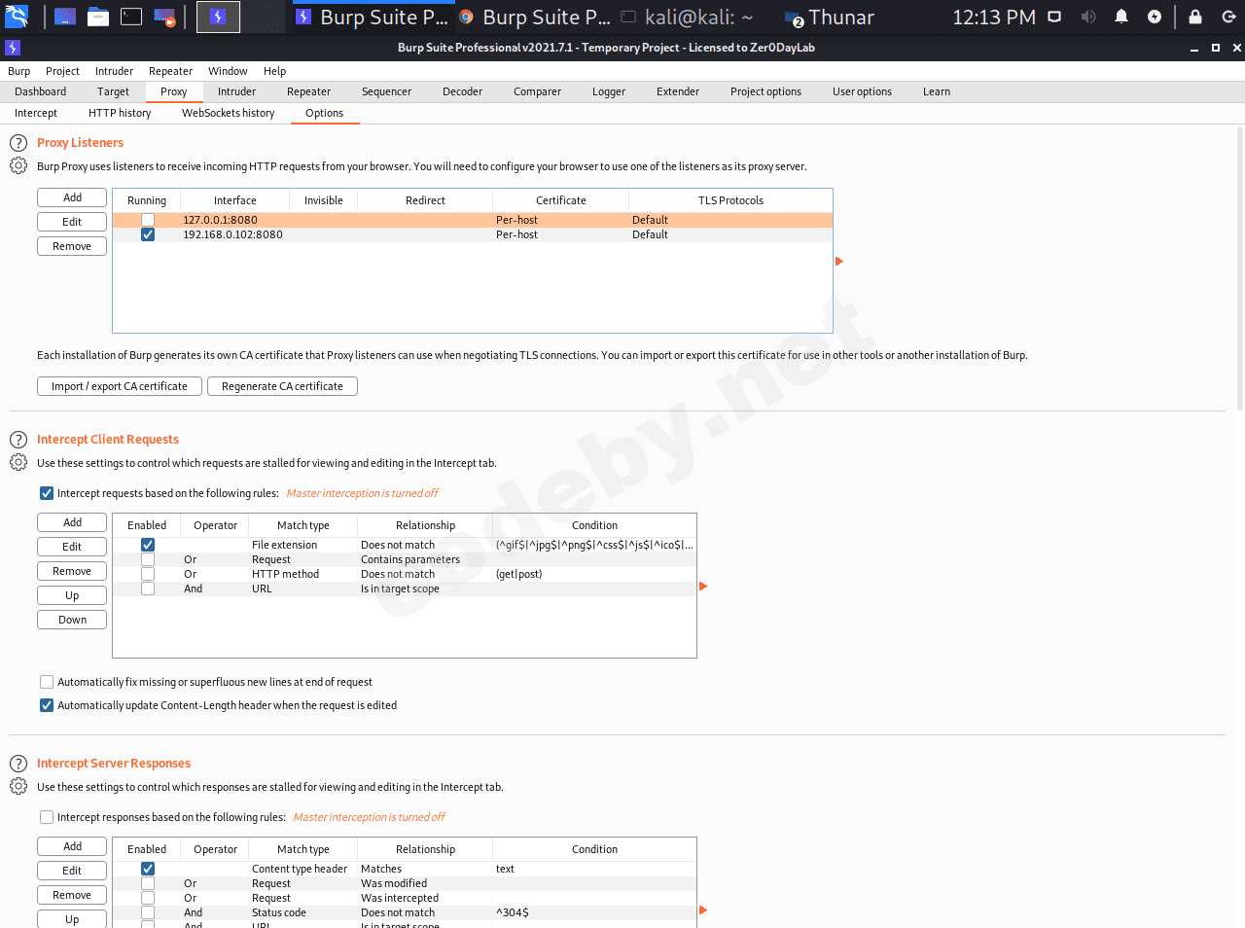1245x928 pixels.
Task: Switch to the Target tab
Action: click(x=113, y=91)
